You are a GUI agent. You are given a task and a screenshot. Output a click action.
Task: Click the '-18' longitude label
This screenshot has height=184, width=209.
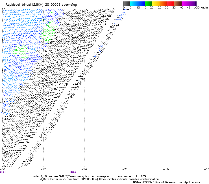coord(166,169)
